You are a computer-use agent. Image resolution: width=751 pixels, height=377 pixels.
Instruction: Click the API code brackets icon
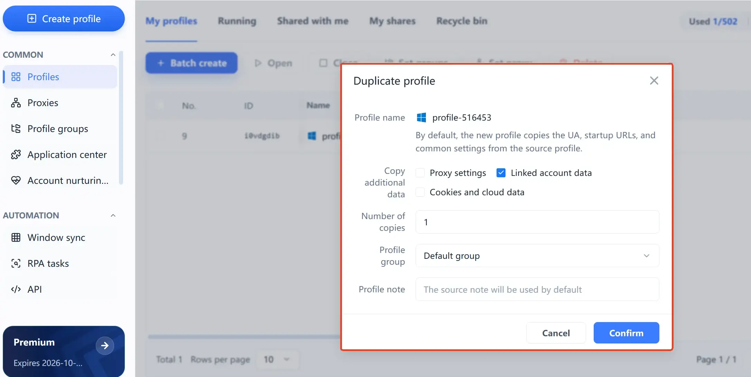pos(16,289)
